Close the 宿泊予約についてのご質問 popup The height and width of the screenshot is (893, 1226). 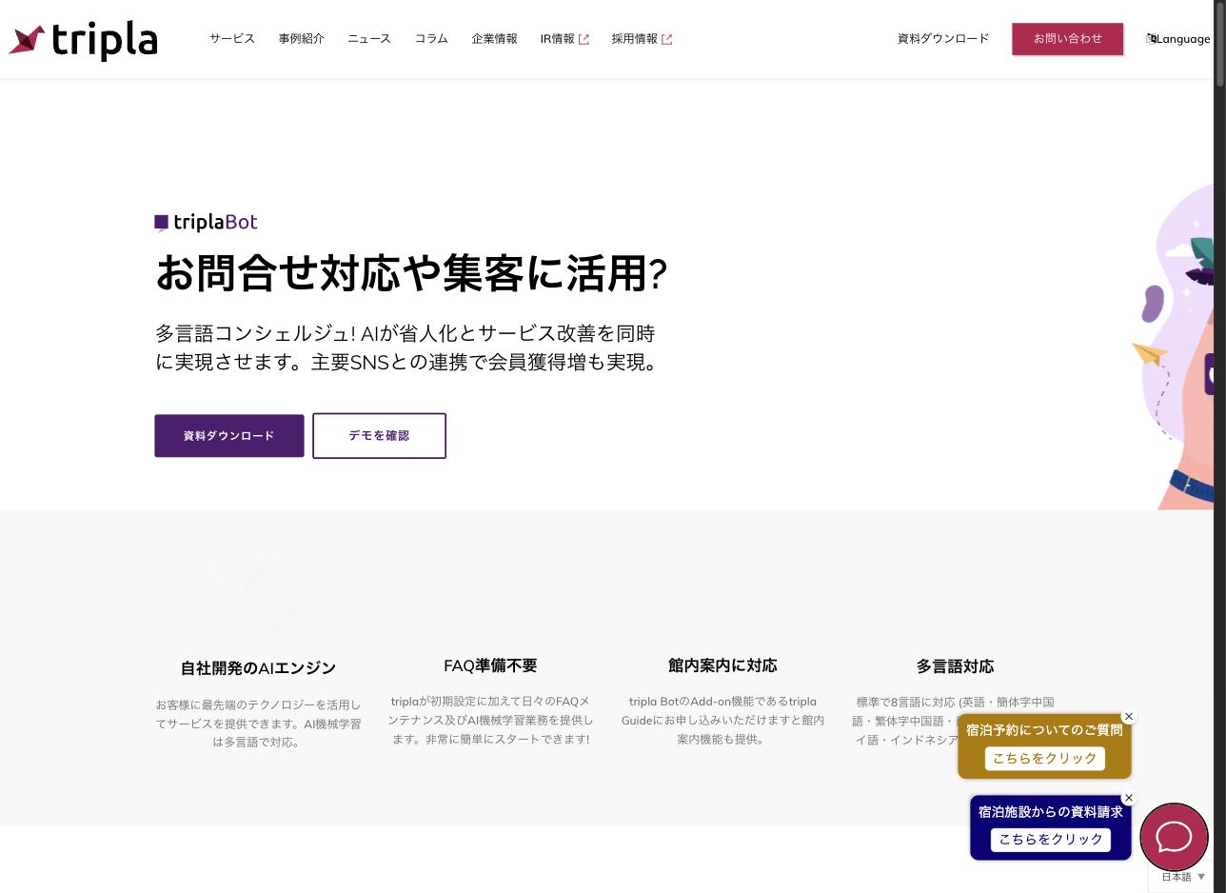pos(1129,717)
